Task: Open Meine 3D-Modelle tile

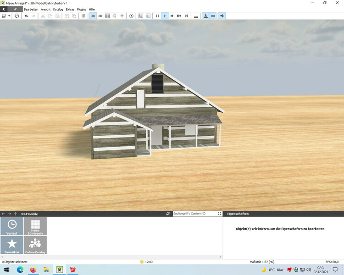Action: (35, 226)
